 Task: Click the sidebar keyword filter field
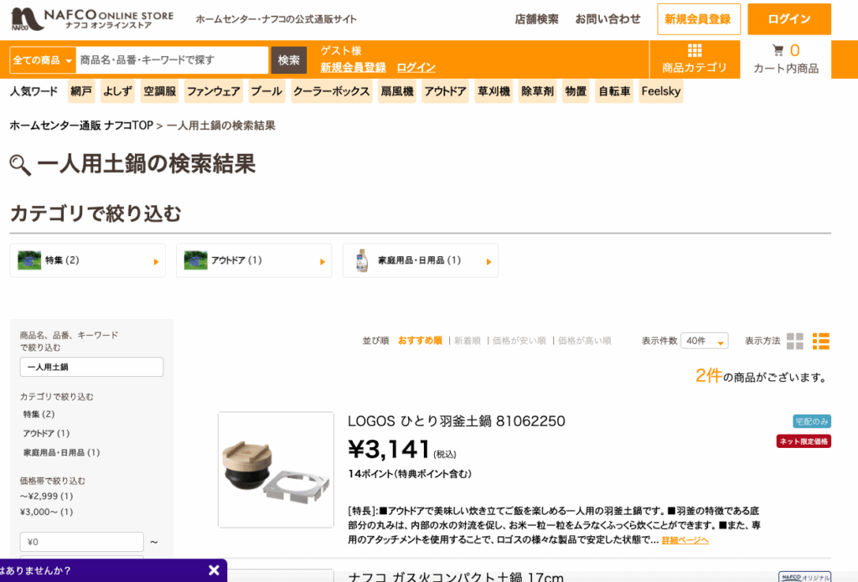(91, 367)
